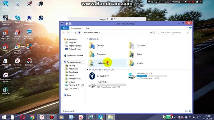
Task: Select Windows8_OS (C:) in the navigation tree
Action: (x=76, y=85)
